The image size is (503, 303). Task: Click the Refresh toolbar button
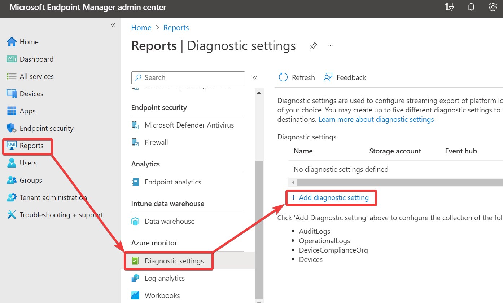(297, 77)
